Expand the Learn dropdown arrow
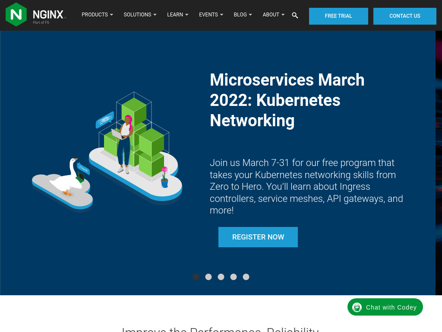442x332 pixels. (186, 15)
